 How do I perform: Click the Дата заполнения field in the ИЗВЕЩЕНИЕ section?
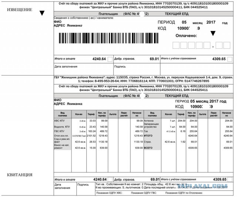(84, 69)
